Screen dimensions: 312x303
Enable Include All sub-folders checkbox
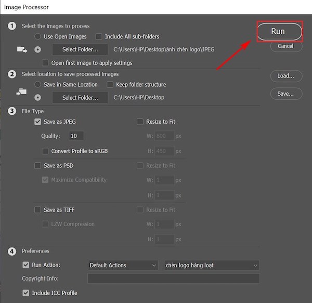pos(99,37)
